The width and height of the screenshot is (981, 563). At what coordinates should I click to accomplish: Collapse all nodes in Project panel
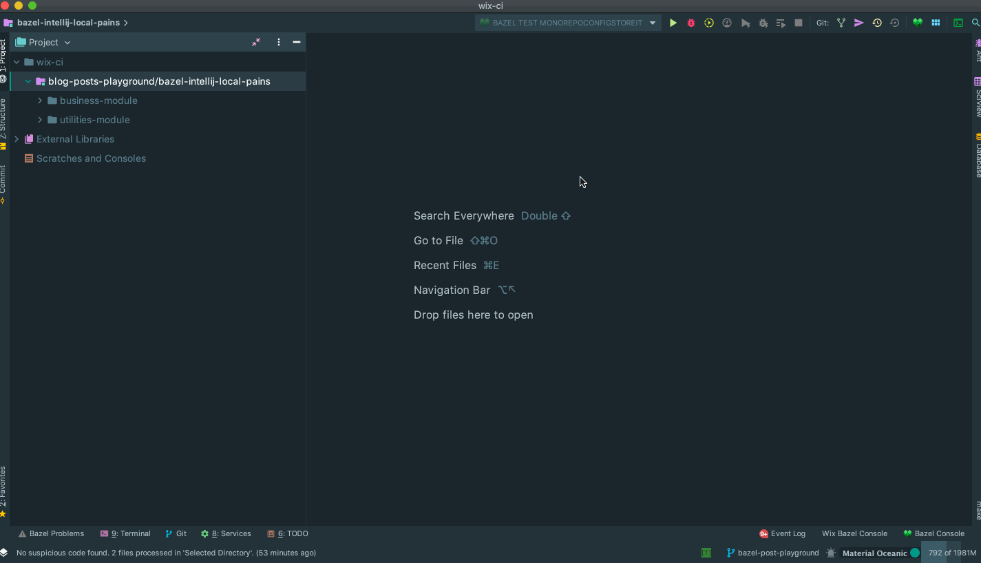(x=256, y=42)
